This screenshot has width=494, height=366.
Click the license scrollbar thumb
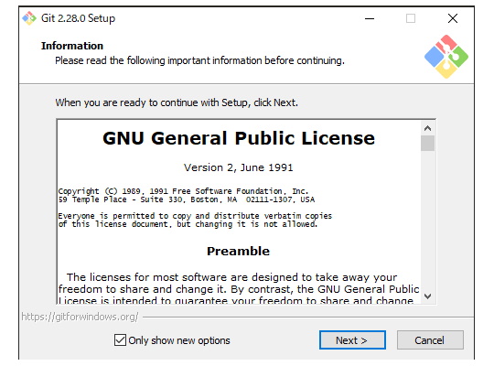[427, 143]
